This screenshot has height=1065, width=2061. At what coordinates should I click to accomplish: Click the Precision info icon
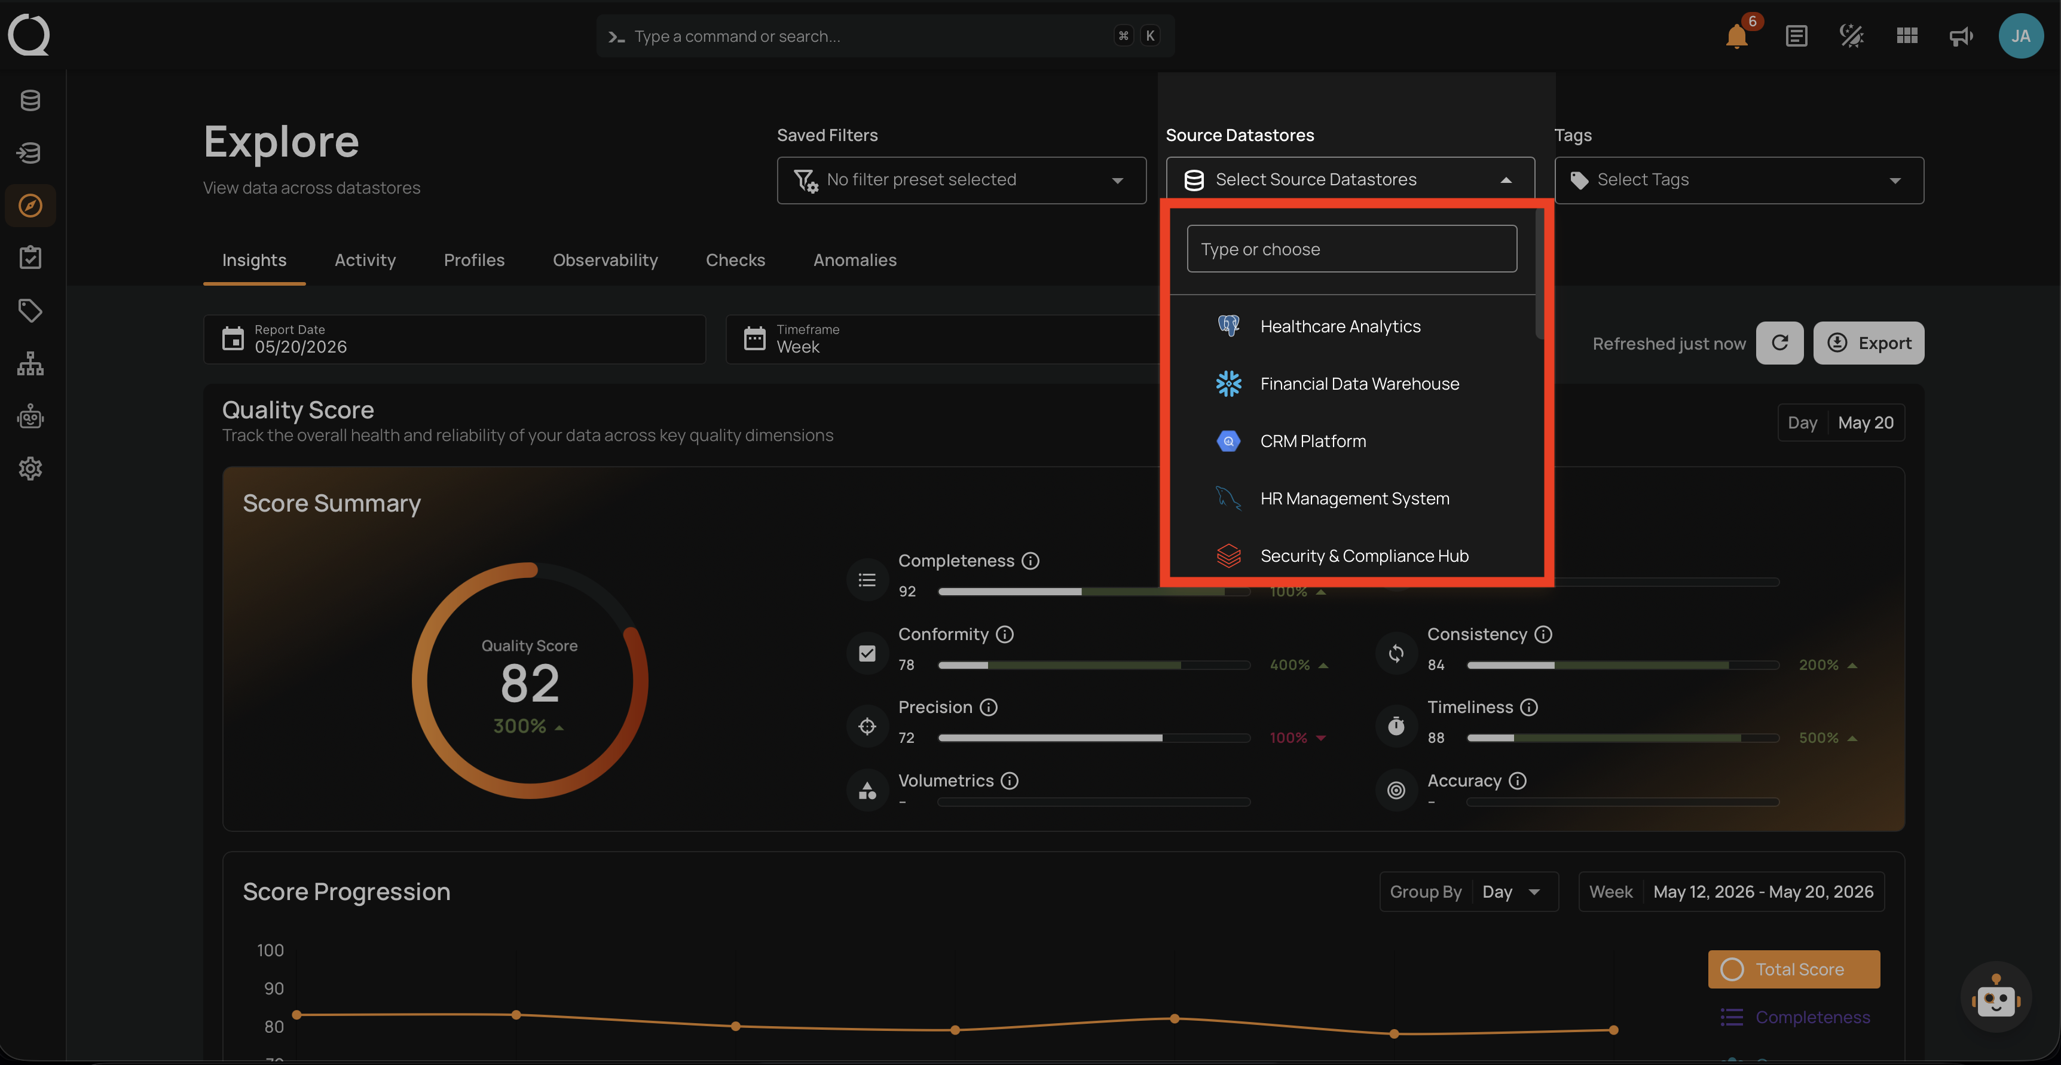click(x=989, y=708)
